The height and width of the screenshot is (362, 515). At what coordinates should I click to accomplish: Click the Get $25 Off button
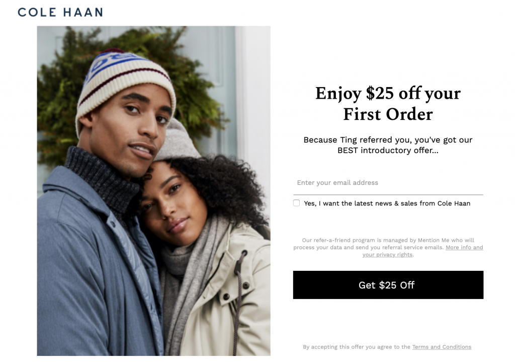click(x=388, y=285)
